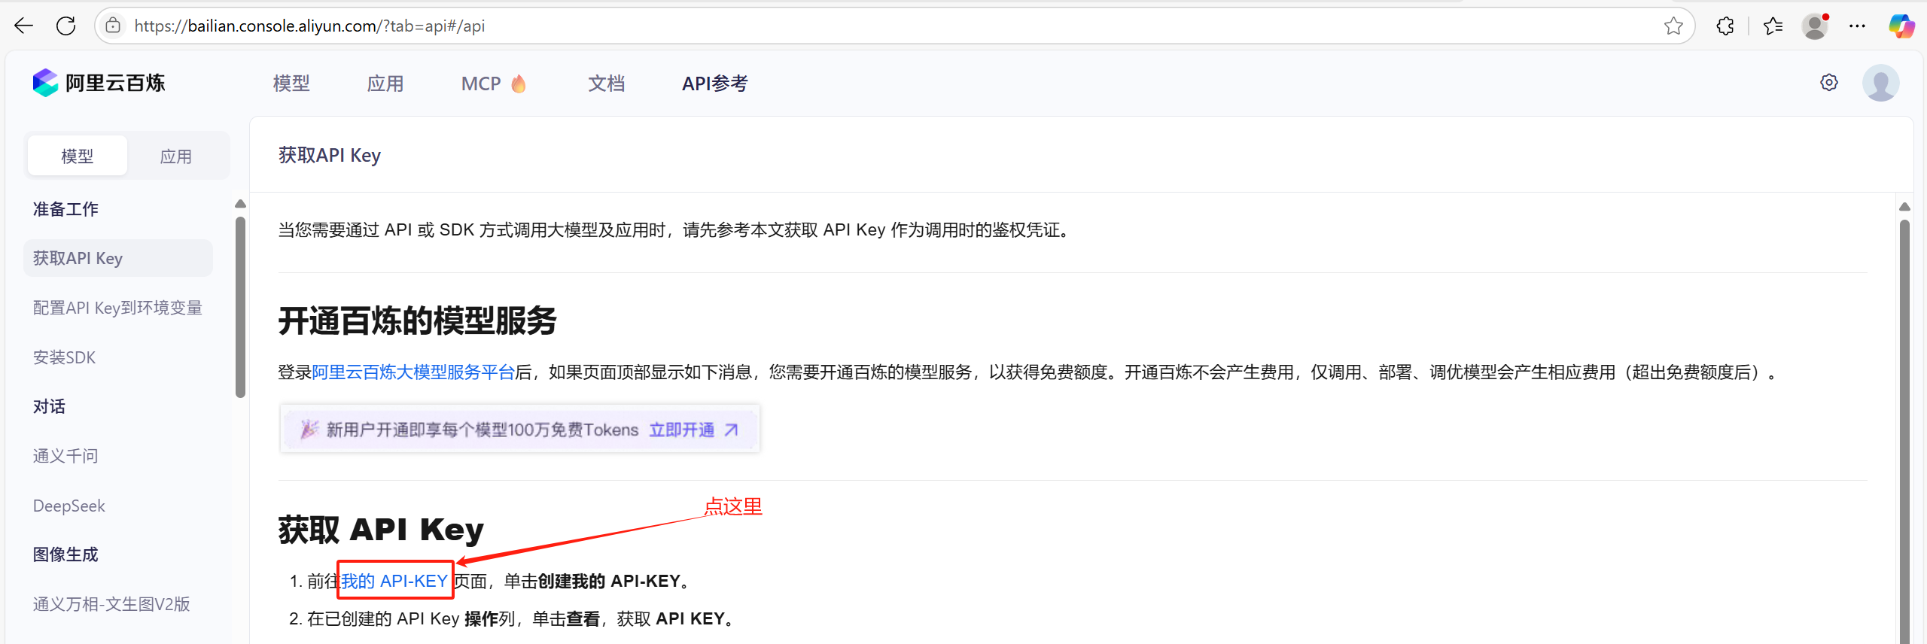The image size is (1927, 644).
Task: Open the 应用 top navigation menu
Action: [385, 84]
